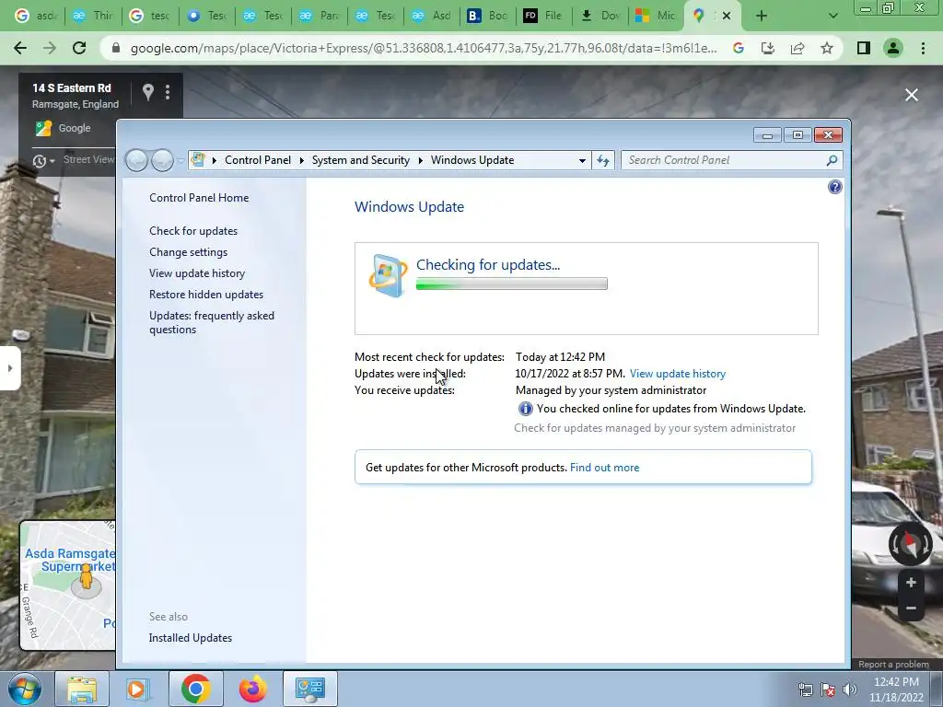Zoom in on Street View
Viewport: 943px width, 707px height.
(x=911, y=583)
